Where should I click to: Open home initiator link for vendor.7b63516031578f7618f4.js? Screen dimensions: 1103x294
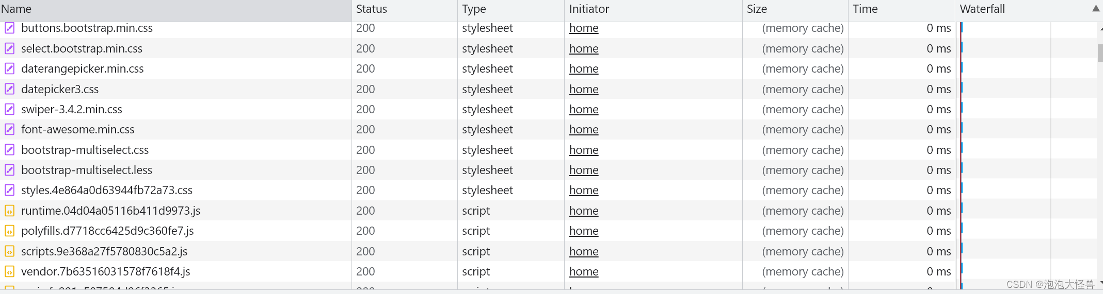click(584, 272)
